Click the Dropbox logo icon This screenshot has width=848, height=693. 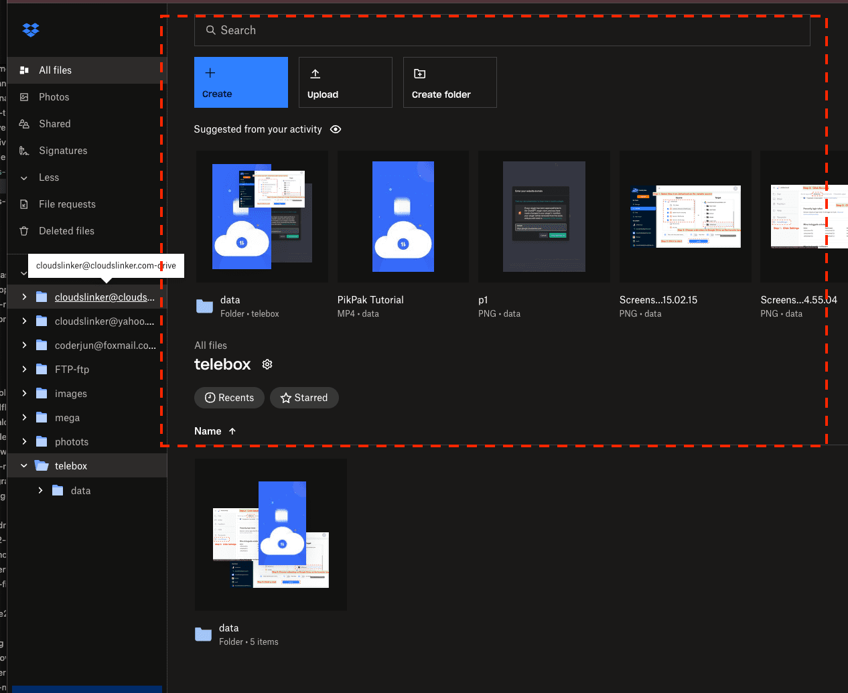point(31,30)
